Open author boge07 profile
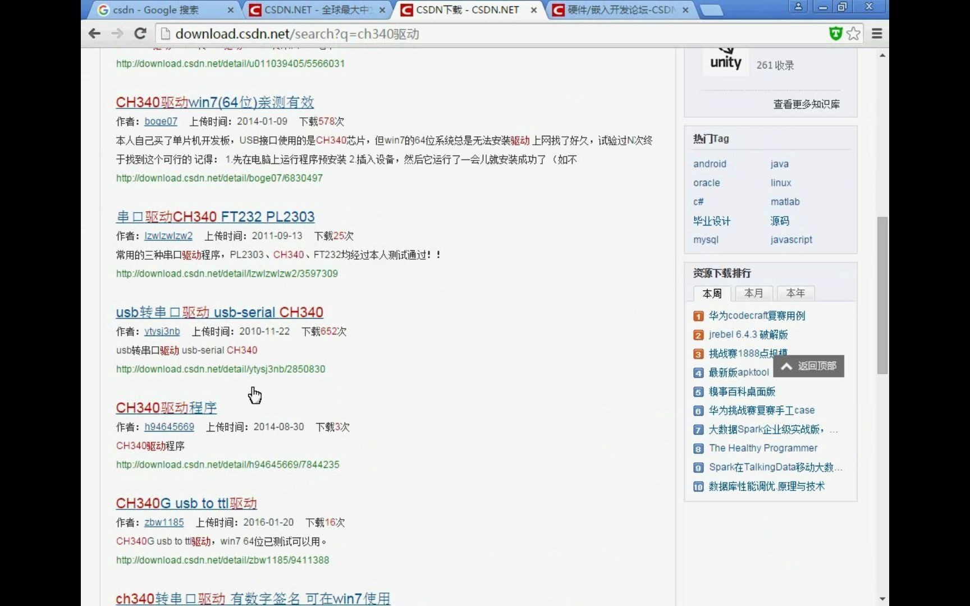 coord(161,121)
